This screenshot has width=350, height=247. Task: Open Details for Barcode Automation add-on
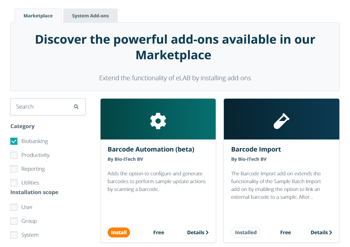coord(198,232)
